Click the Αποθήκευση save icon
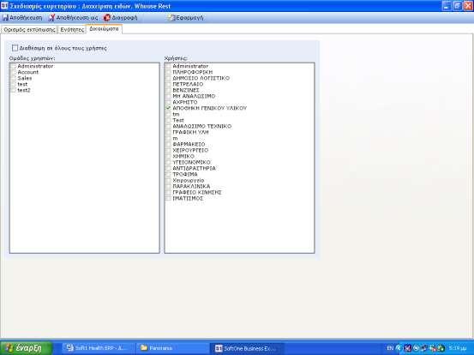Viewport: 474px width, 355px height. 6,18
